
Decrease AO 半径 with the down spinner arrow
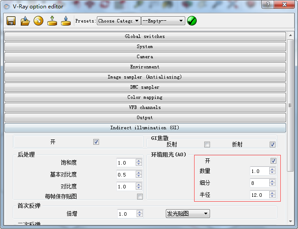272,197
